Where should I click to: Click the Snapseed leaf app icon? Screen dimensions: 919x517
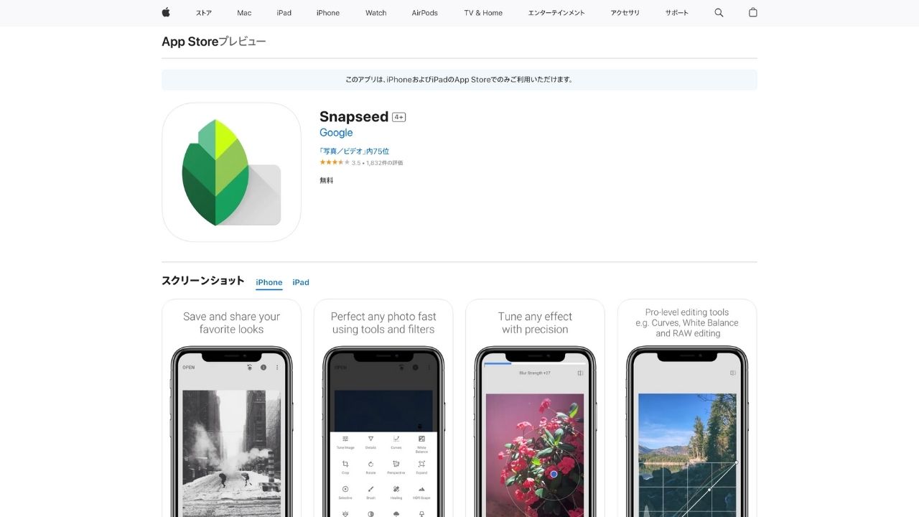(x=231, y=172)
